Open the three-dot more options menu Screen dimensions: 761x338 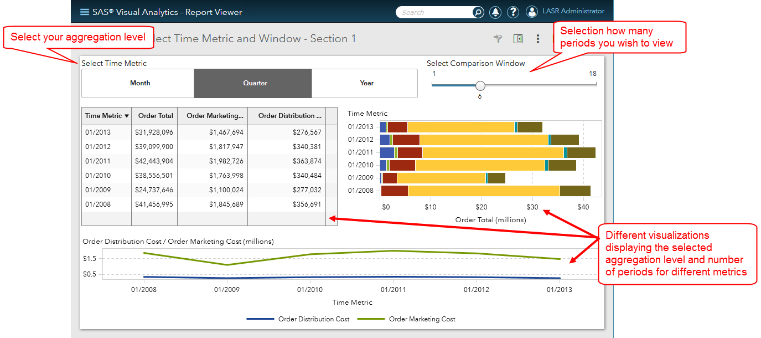[x=537, y=39]
